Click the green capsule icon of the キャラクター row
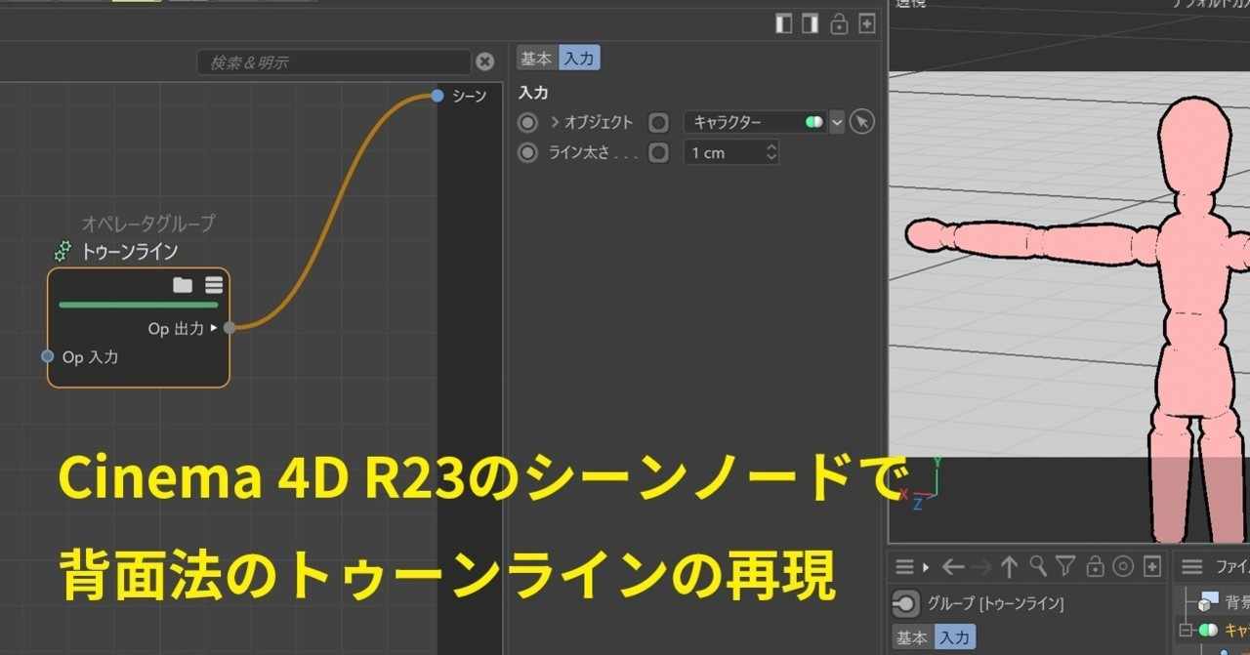 1209,631
